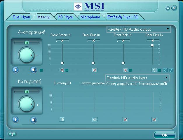Toggle mute for Ένταση CD recording

(x=62, y=119)
